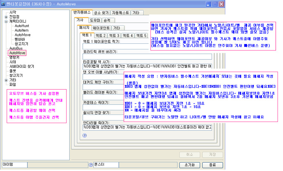
Task: Click the 타운포탈 책 사기 message field
Action: pyautogui.click(x=147, y=66)
